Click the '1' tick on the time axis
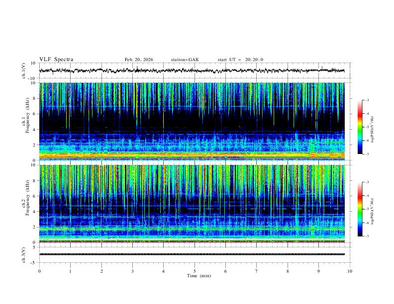 click(x=70, y=271)
